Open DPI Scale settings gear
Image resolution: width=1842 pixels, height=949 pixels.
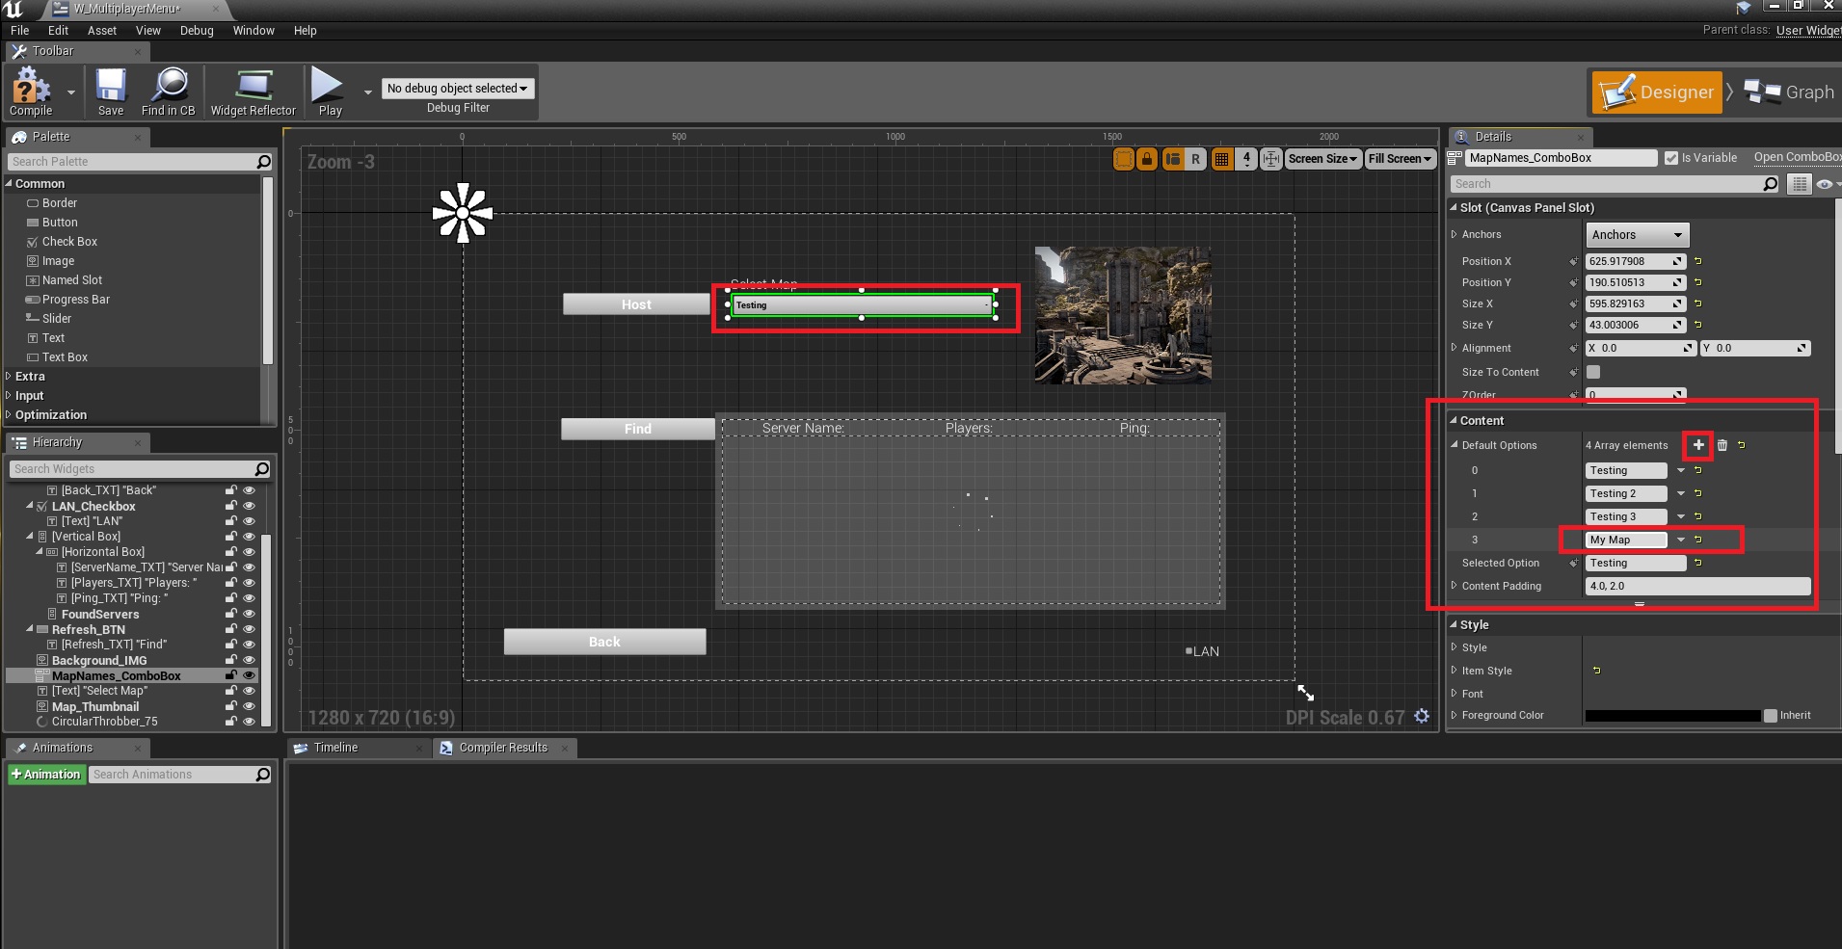pos(1422,716)
